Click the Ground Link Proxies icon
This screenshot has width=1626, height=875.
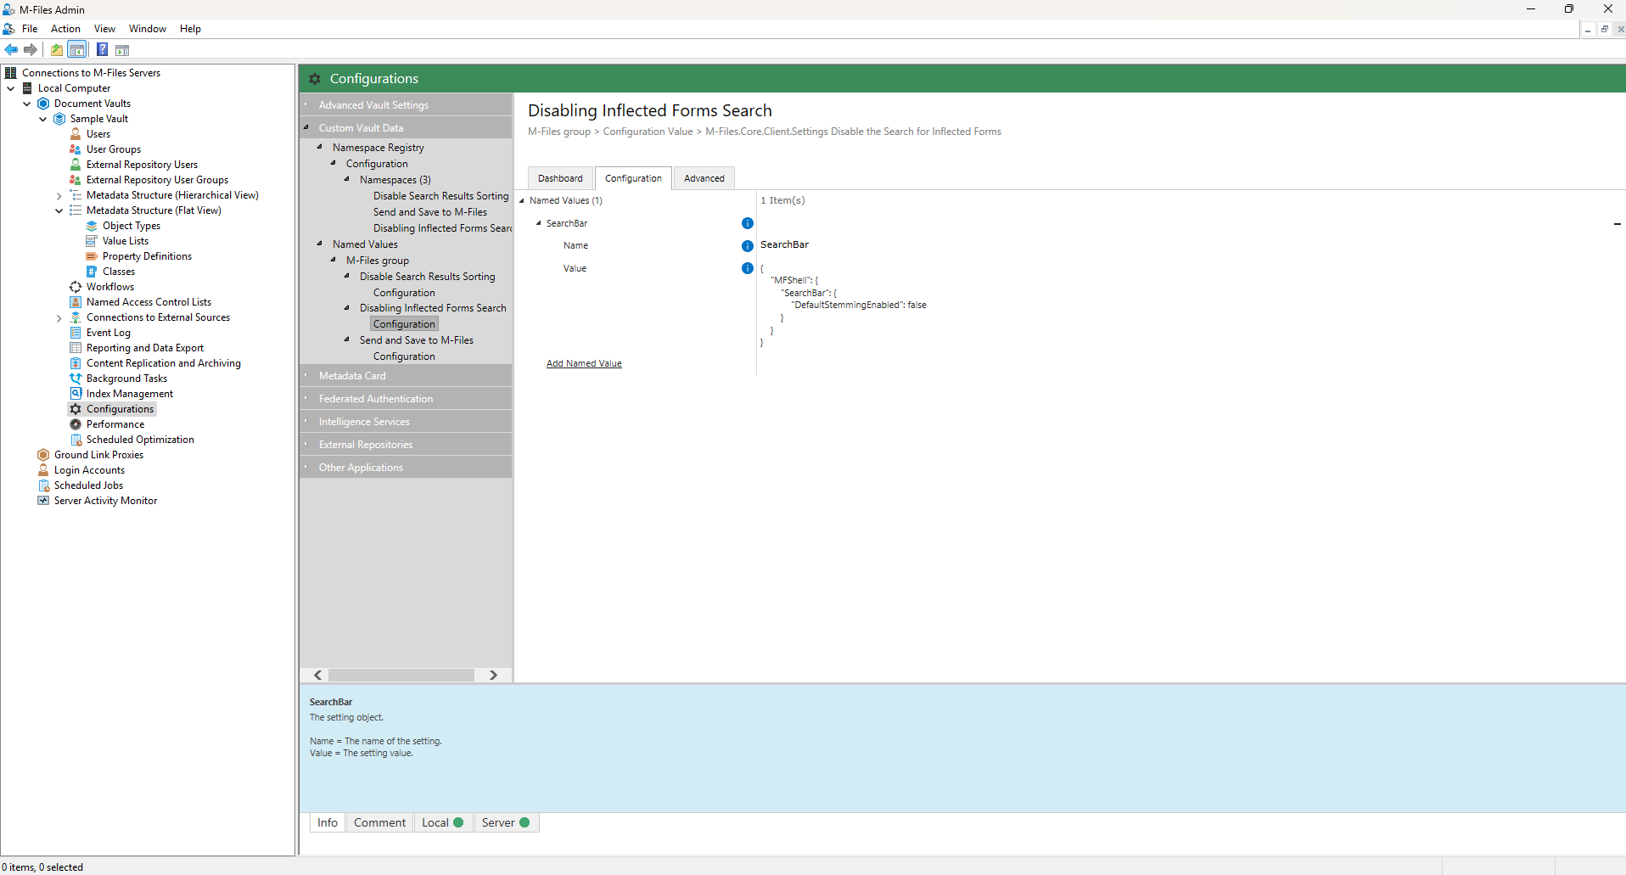tap(43, 455)
